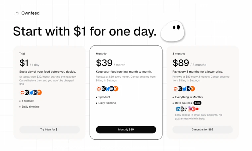Select the Monthly plan card heading
The width and height of the screenshot is (252, 151).
tap(101, 54)
